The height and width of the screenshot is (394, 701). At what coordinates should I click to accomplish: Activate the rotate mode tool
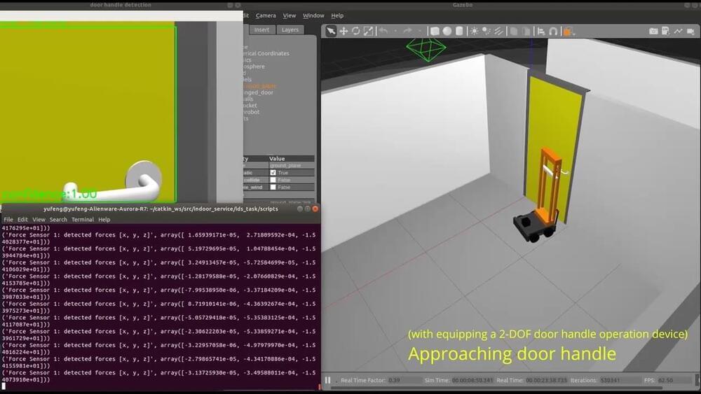355,31
